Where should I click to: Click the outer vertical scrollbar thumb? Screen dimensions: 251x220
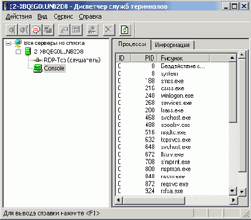coord(242,115)
